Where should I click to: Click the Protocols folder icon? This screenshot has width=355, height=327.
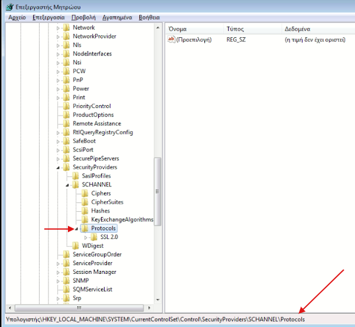[x=84, y=228]
